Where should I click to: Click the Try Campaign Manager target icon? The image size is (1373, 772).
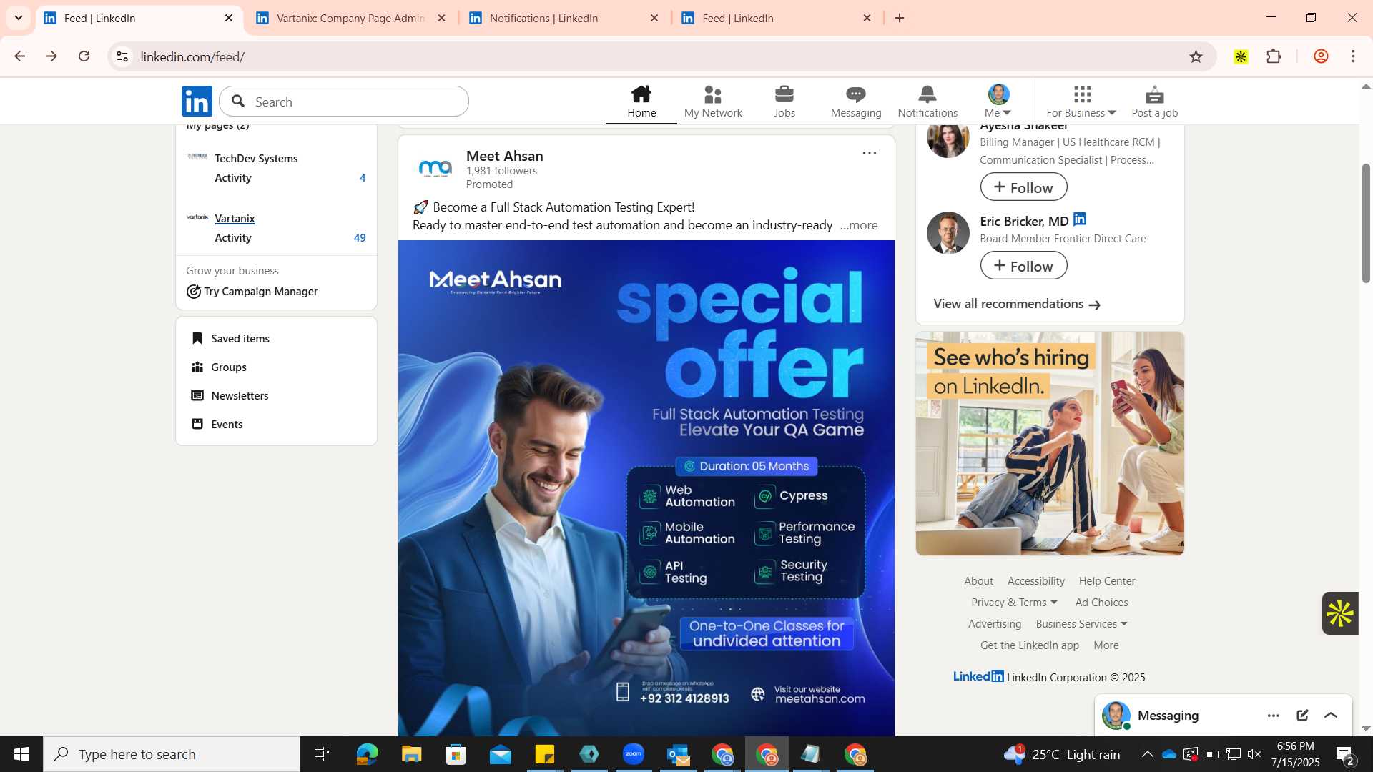coord(193,292)
